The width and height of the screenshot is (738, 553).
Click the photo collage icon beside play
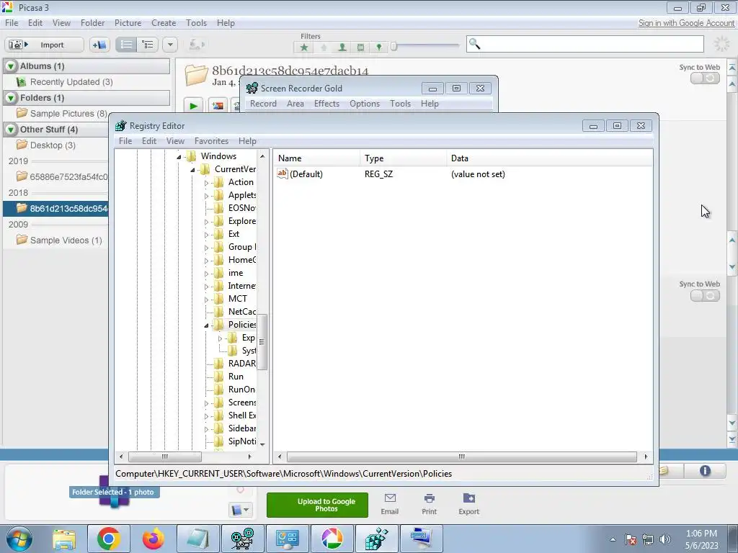point(218,106)
